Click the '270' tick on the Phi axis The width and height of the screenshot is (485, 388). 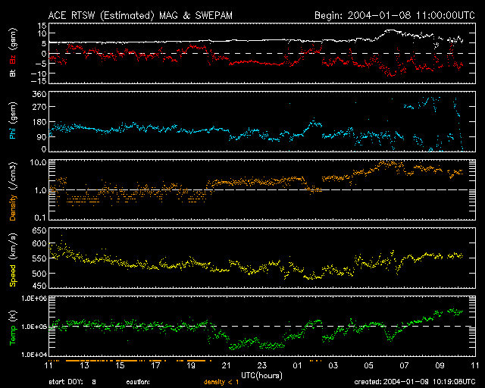[x=39, y=107]
